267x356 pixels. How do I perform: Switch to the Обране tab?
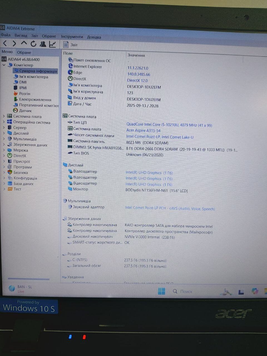24,52
